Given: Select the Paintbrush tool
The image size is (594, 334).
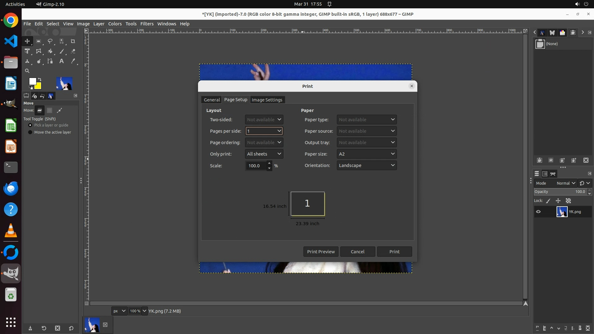Looking at the screenshot, I should point(62,51).
